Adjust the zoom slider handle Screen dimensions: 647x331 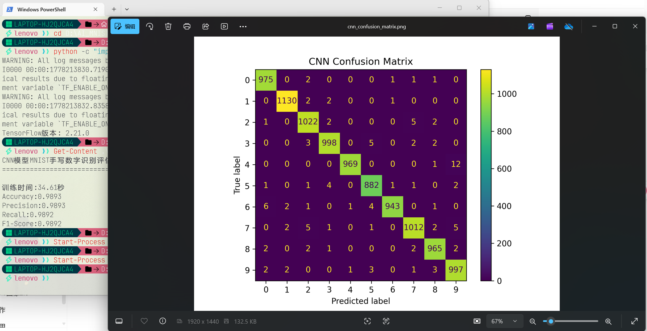pyautogui.click(x=551, y=321)
